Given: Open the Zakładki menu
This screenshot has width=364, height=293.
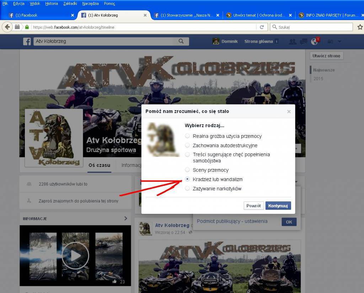Looking at the screenshot, I should [70, 4].
